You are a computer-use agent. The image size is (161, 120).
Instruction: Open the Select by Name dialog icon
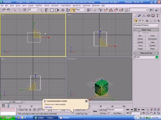[47, 10]
